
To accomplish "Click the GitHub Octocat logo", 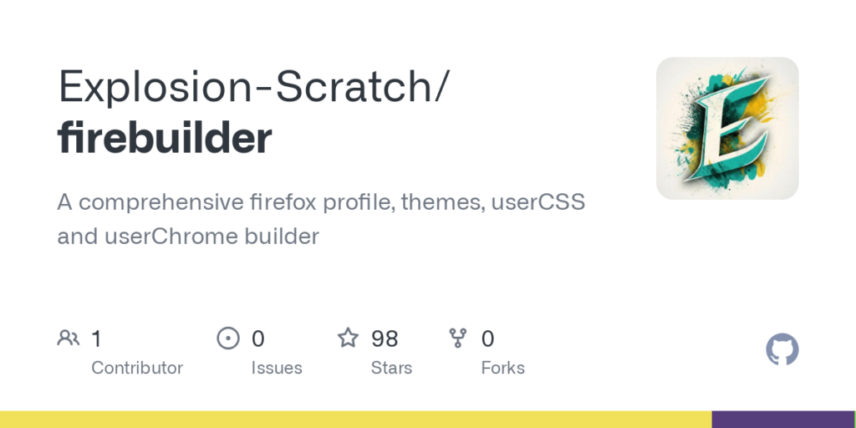I will point(782,349).
